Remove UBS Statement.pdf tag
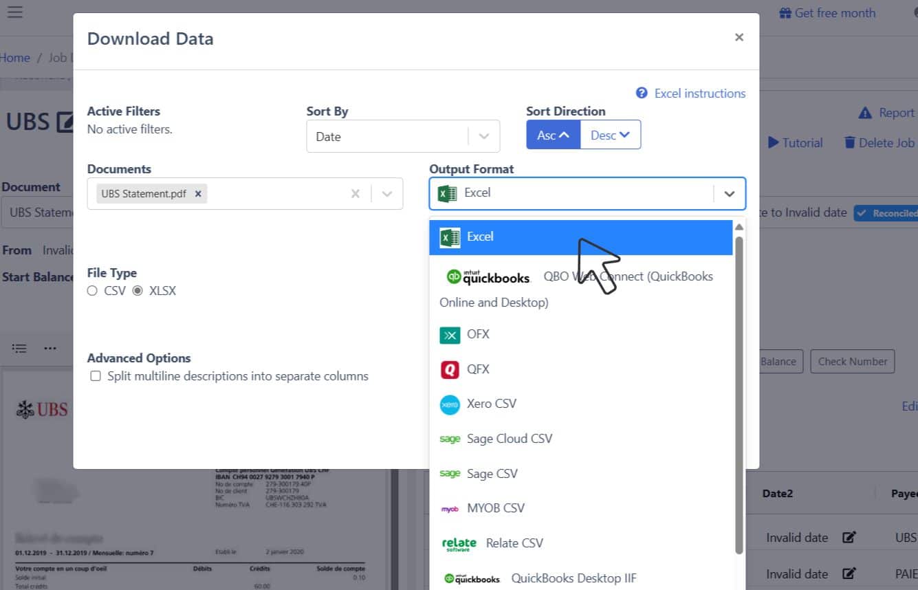The height and width of the screenshot is (590, 918). point(198,194)
